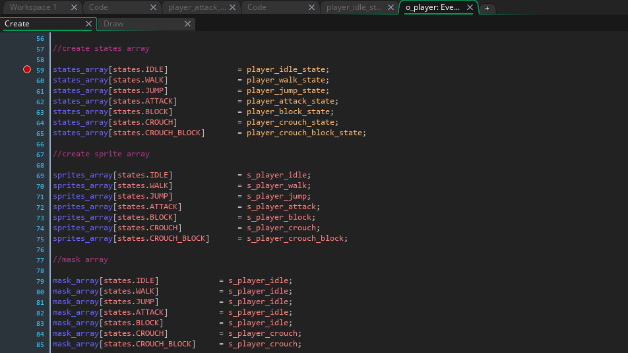Screen dimensions: 628x353
Task: Open the player_idle_st tab
Action: [354, 7]
